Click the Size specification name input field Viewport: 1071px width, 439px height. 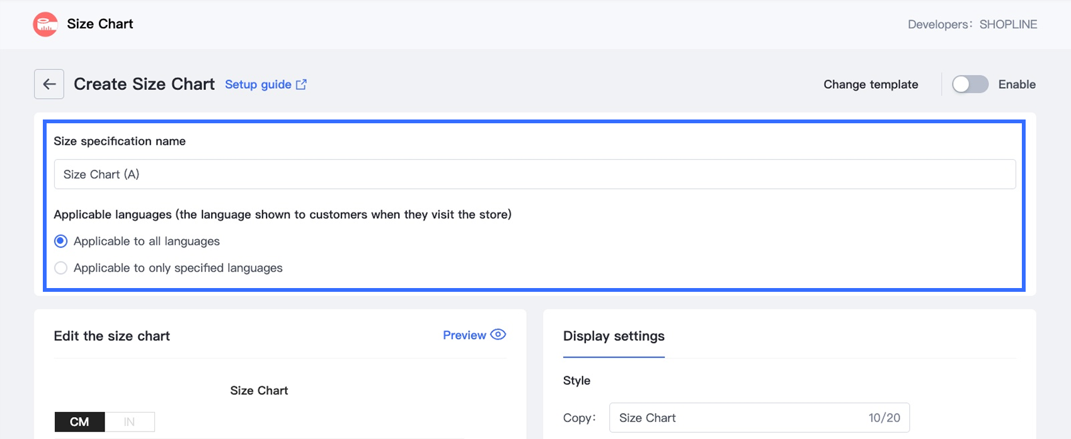tap(534, 174)
